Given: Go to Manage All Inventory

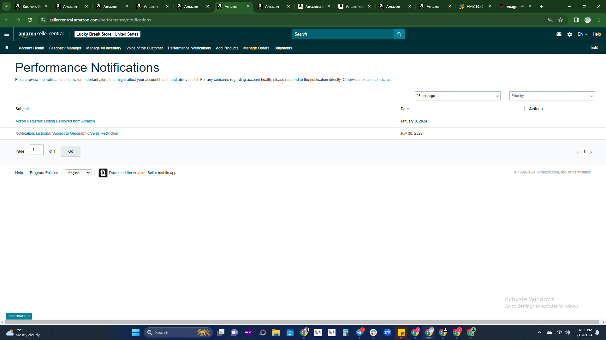Looking at the screenshot, I should point(104,48).
